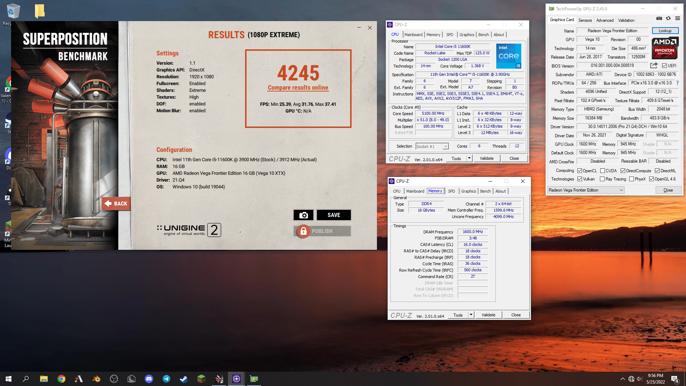The height and width of the screenshot is (386, 686).
Task: Open SPD tab in top CPU-Z window
Action: 449,35
